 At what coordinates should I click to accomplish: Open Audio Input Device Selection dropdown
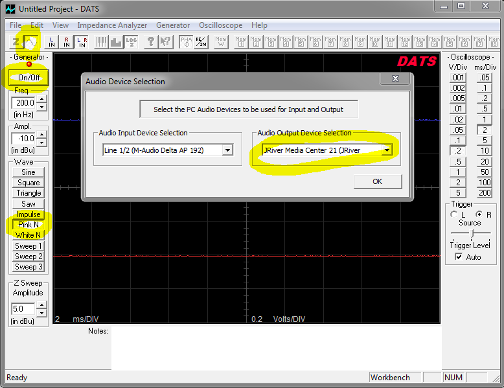pos(227,150)
